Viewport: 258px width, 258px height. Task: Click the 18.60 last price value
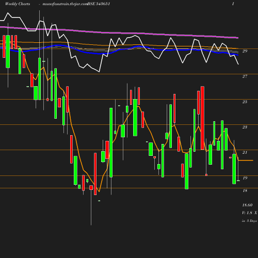[247, 205]
